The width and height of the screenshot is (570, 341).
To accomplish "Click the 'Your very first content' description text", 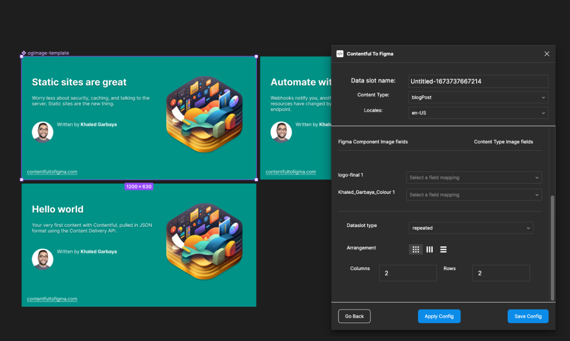I will [x=92, y=228].
